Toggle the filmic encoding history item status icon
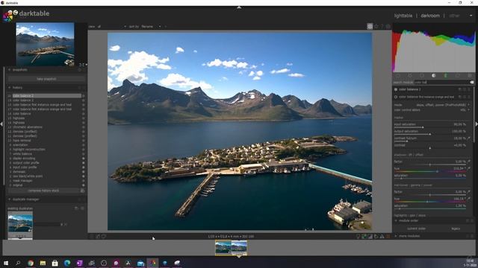This screenshot has height=268, width=478. click(83, 159)
